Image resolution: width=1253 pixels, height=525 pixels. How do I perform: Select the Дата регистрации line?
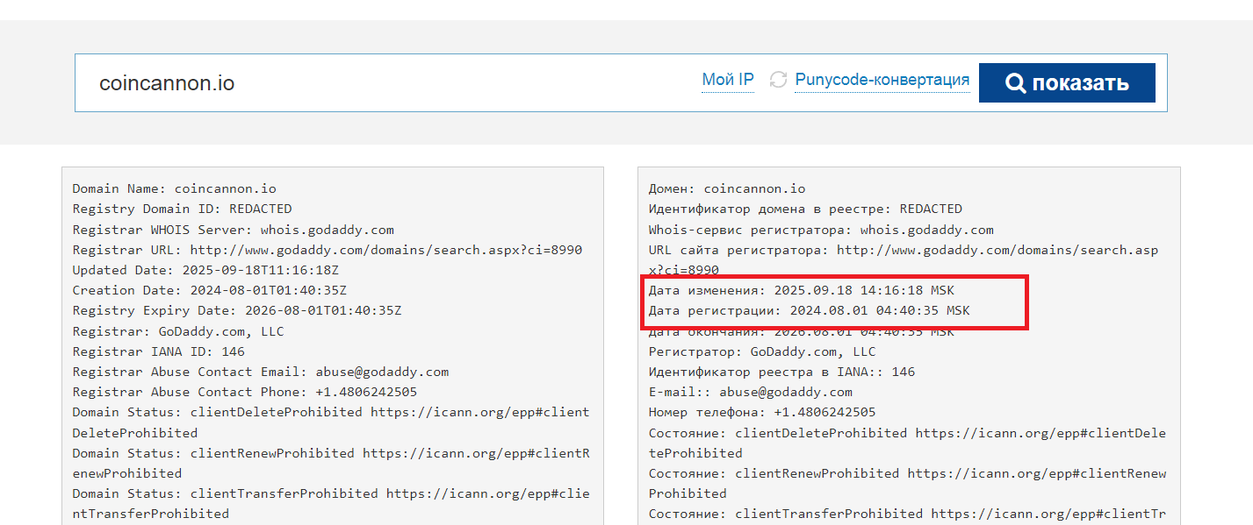click(809, 310)
